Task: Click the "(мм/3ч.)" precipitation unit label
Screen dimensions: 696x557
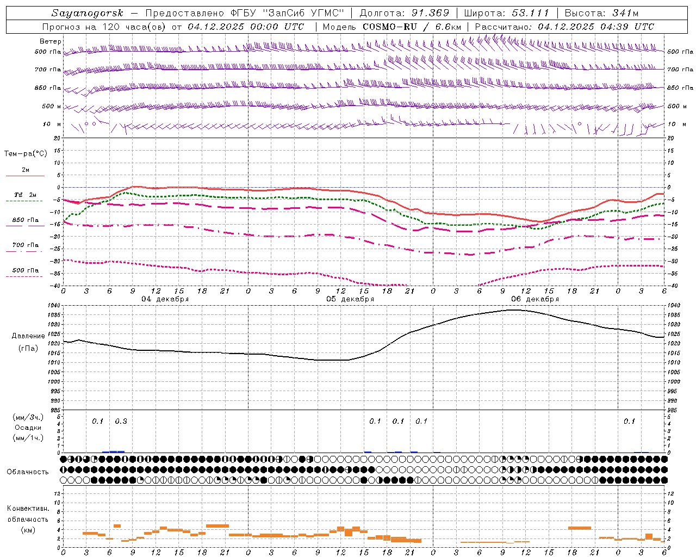Action: pos(28,417)
